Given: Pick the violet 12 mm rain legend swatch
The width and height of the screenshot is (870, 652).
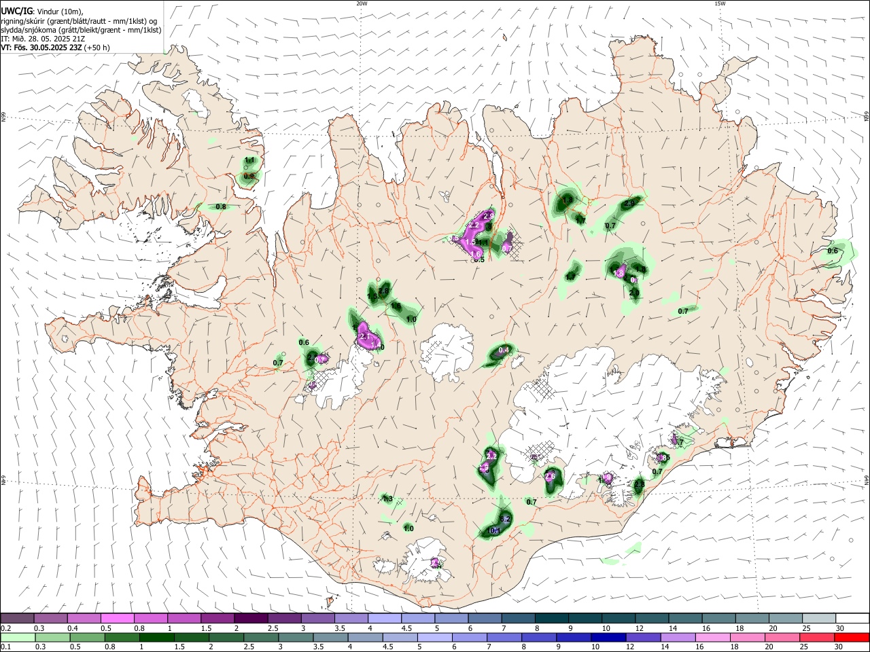Looking at the screenshot, I should point(644,637).
